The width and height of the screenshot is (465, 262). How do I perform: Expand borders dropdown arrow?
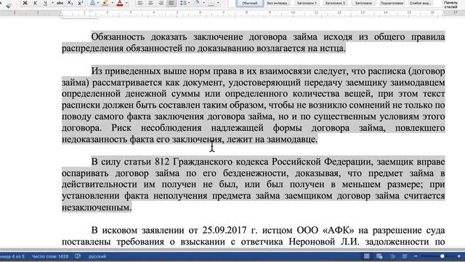click(x=218, y=3)
